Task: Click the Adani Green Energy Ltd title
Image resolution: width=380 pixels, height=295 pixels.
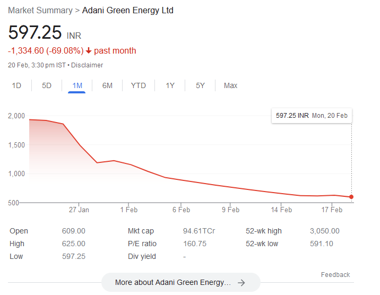Action: 127,11
